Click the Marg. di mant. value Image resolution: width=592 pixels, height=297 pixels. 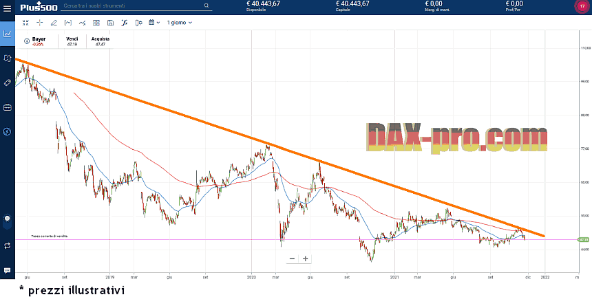click(434, 3)
